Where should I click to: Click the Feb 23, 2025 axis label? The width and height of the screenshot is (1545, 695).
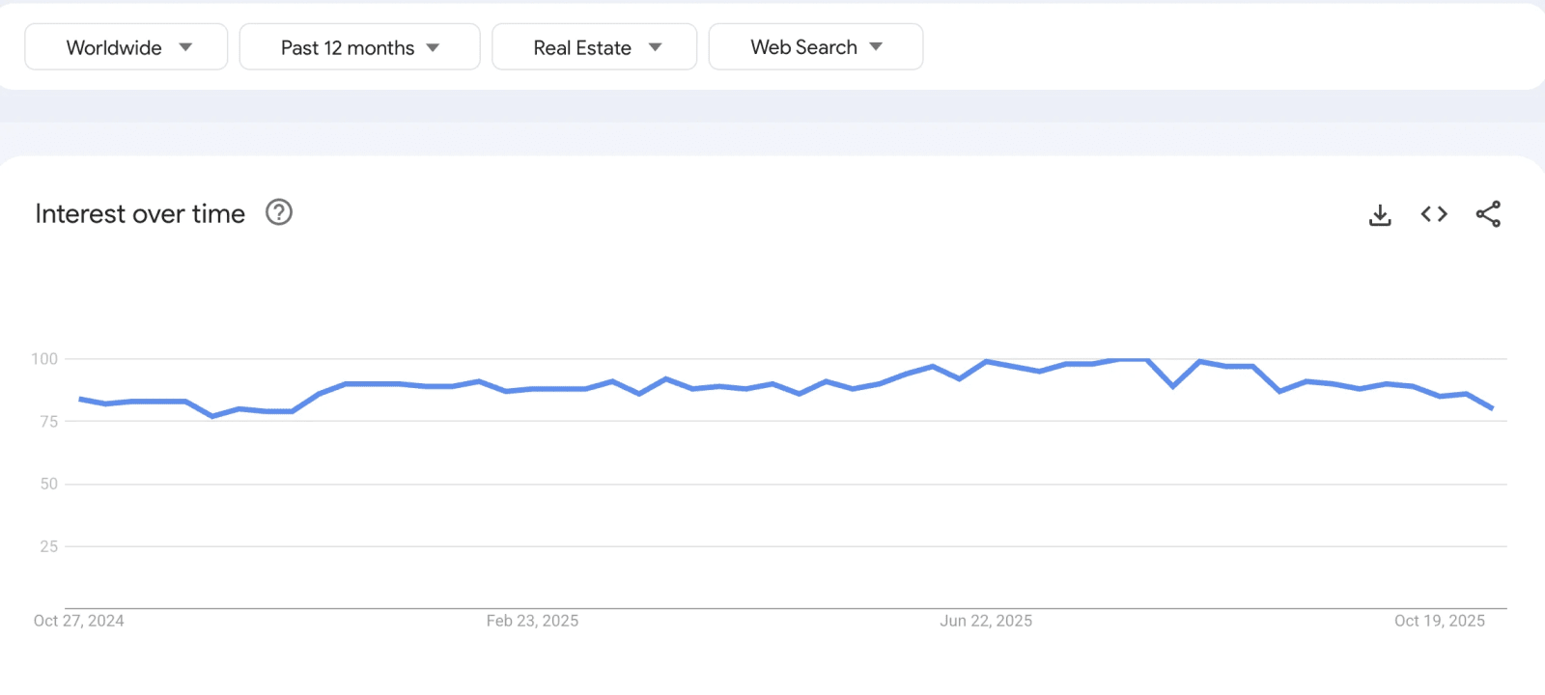point(532,621)
